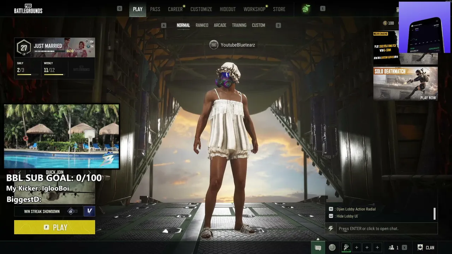This screenshot has height=254, width=452.
Task: Click the X key badge beside friends count
Action: coord(404,248)
